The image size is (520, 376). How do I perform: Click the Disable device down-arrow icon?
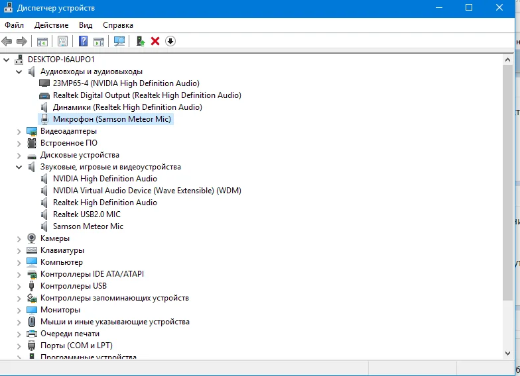[170, 41]
